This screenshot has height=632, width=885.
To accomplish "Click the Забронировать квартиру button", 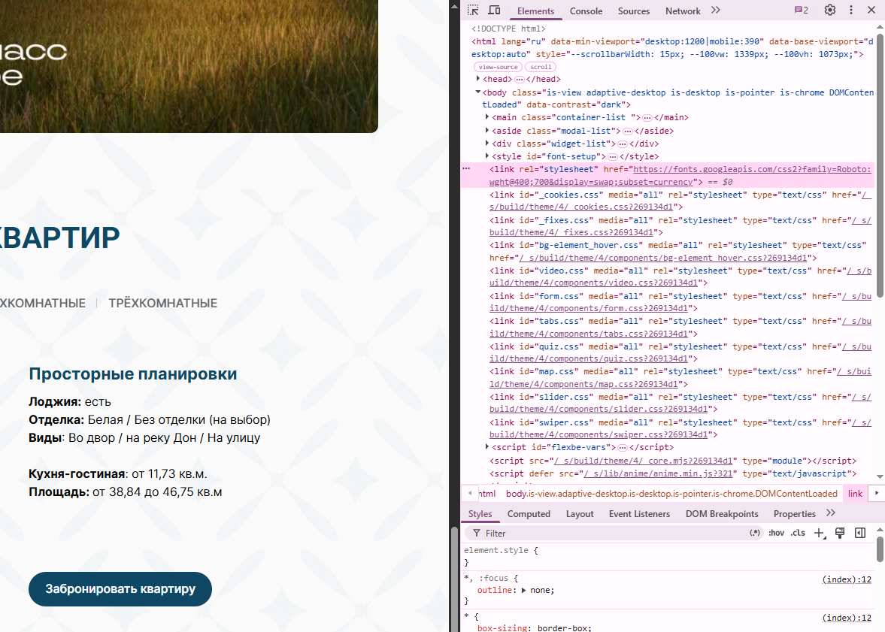I will click(120, 589).
